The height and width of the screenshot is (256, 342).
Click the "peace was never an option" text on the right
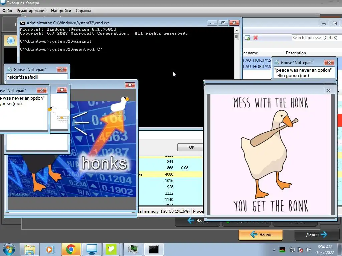click(x=303, y=70)
